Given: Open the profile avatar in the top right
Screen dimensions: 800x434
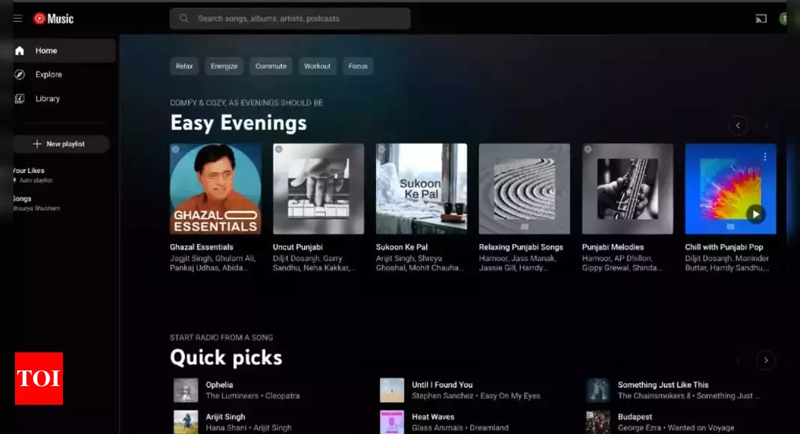Looking at the screenshot, I should coord(787,18).
